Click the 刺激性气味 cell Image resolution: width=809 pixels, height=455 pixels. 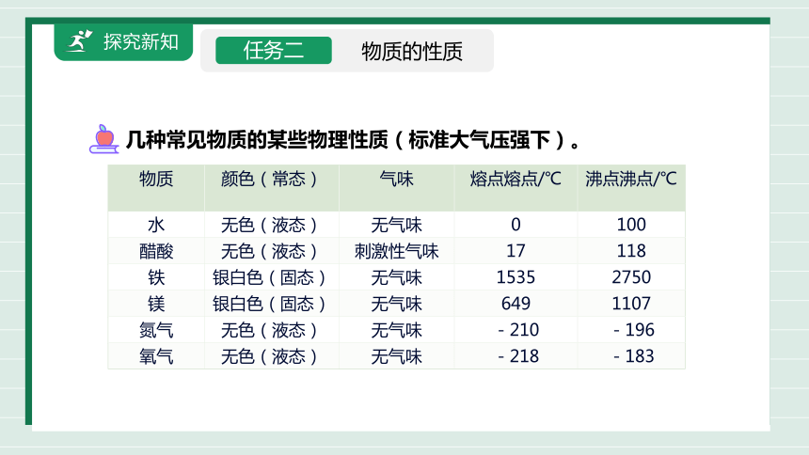coord(396,251)
